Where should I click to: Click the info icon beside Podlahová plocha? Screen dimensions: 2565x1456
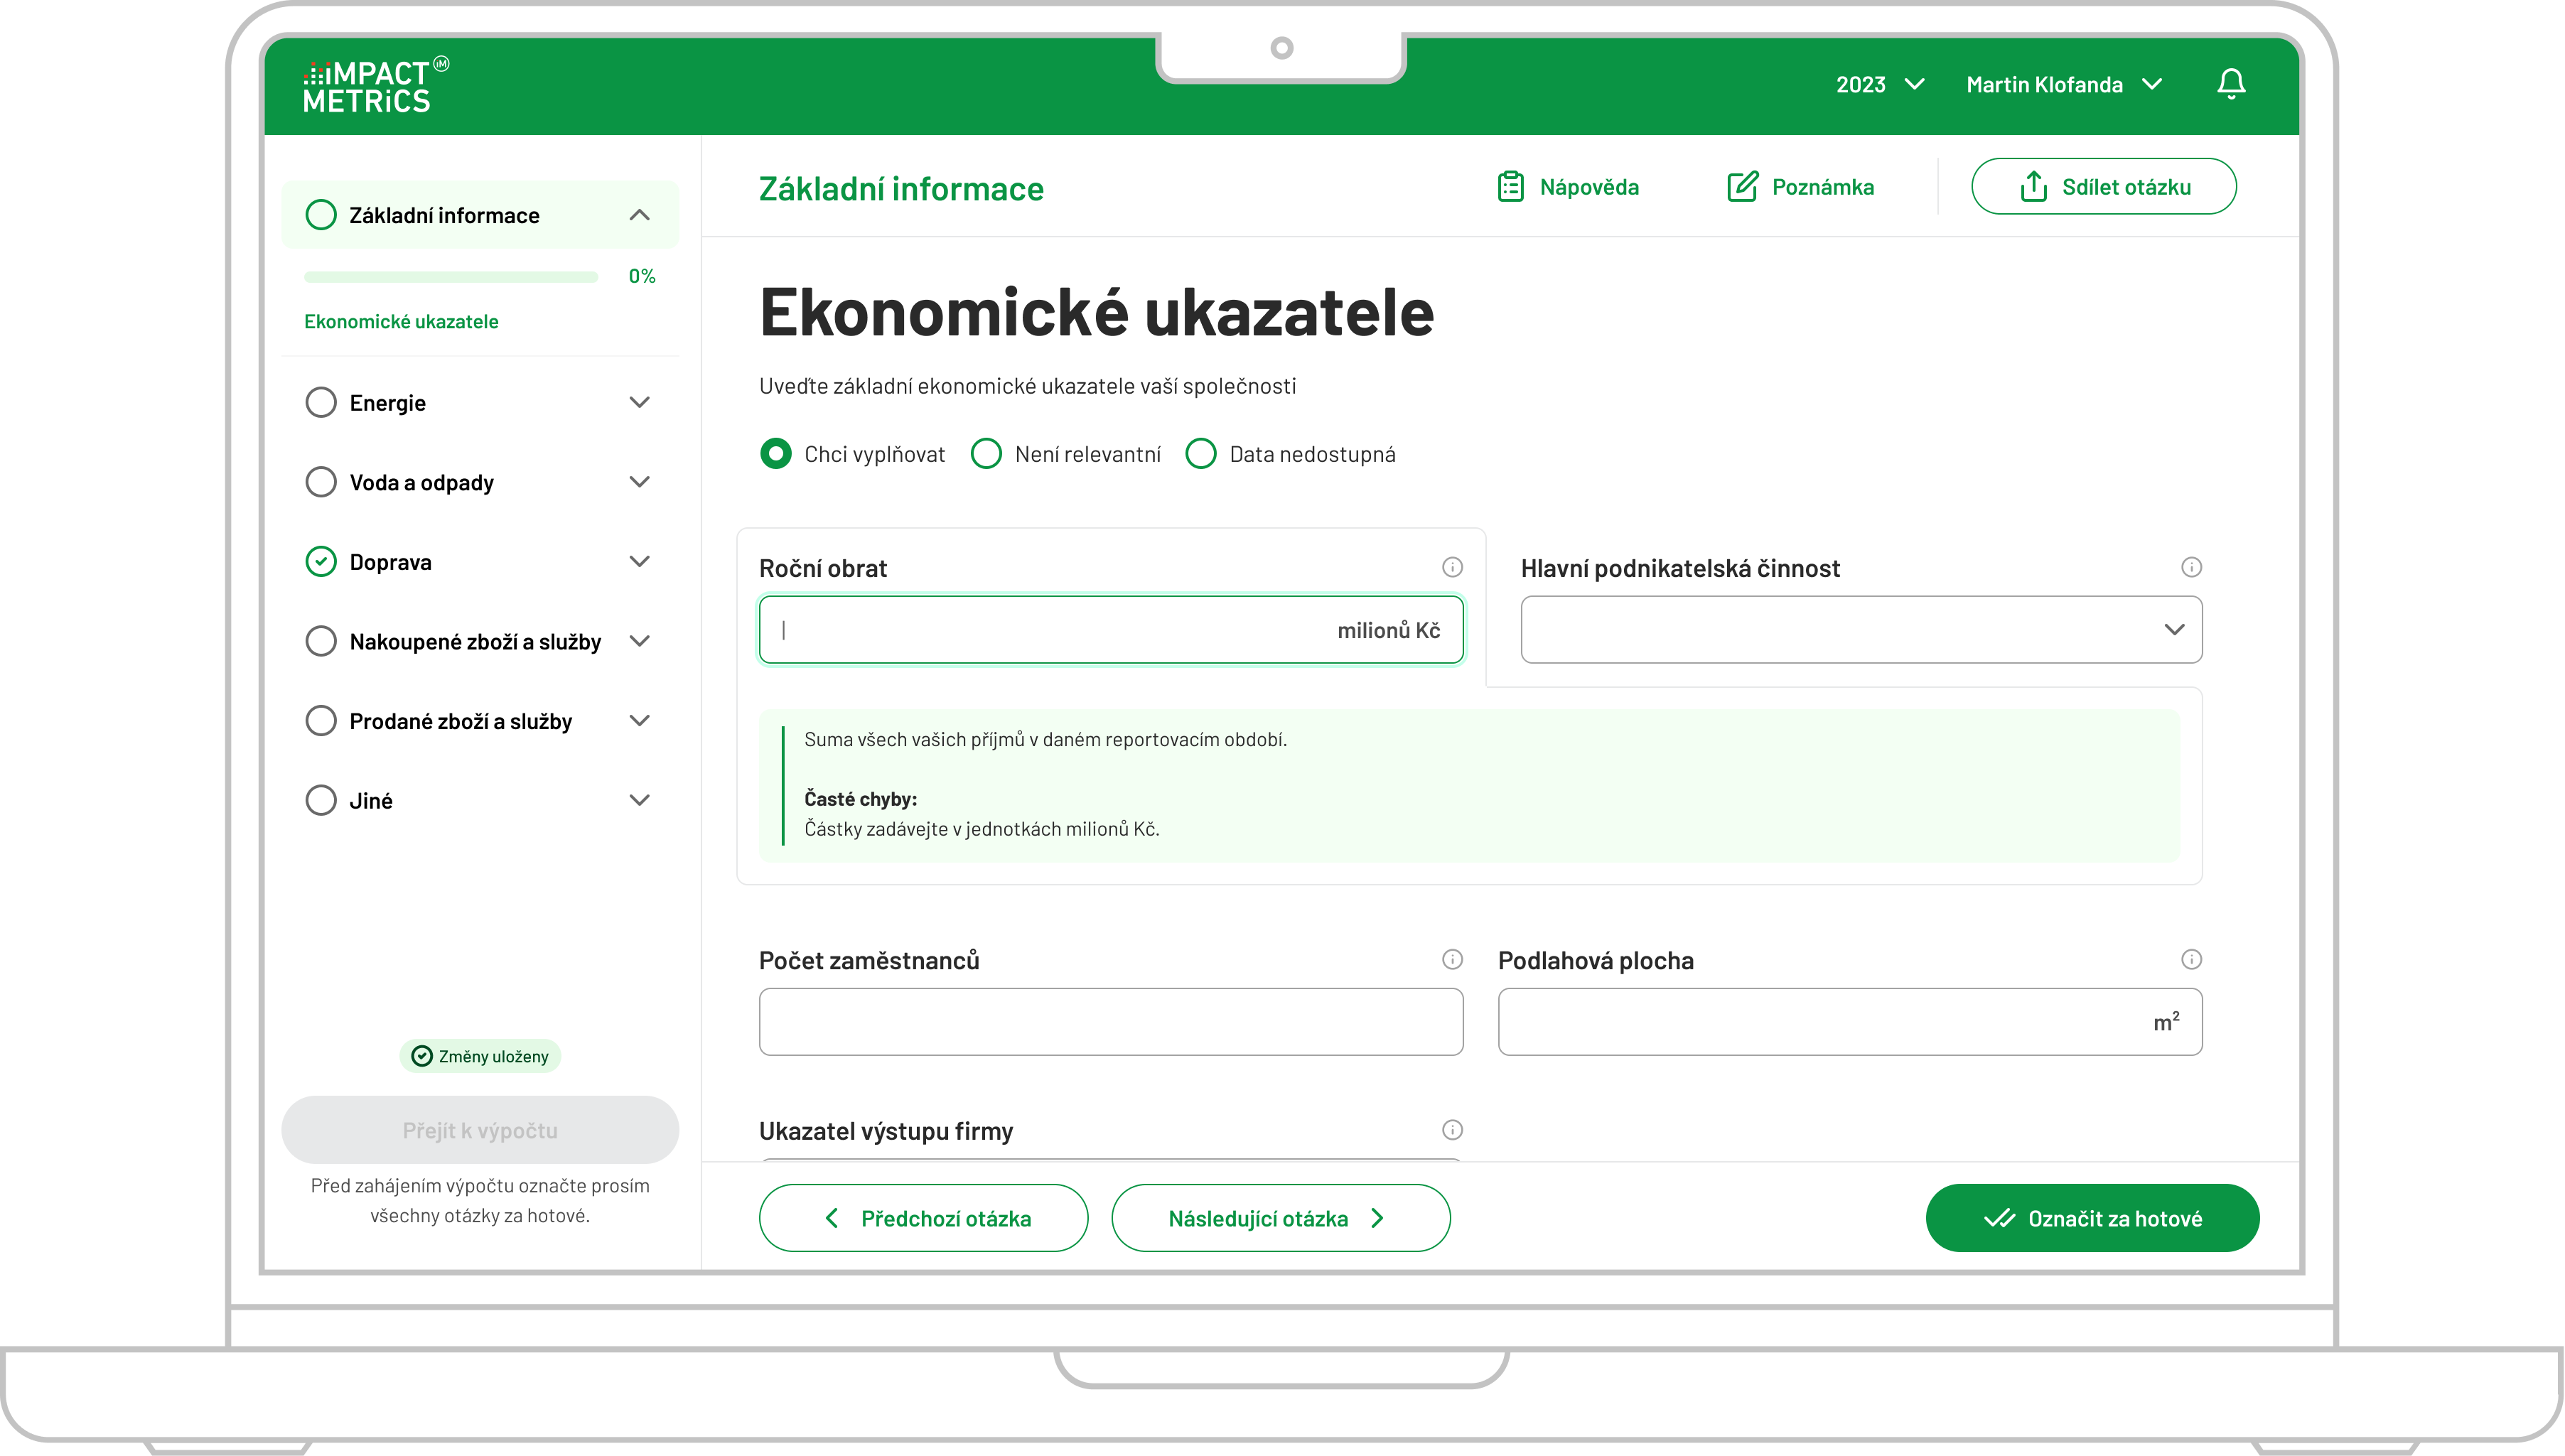coord(2192,959)
